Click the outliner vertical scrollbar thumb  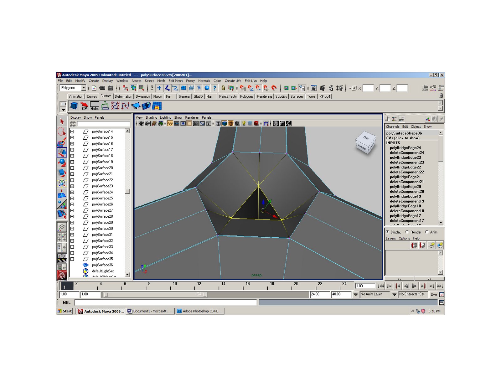pyautogui.click(x=127, y=191)
